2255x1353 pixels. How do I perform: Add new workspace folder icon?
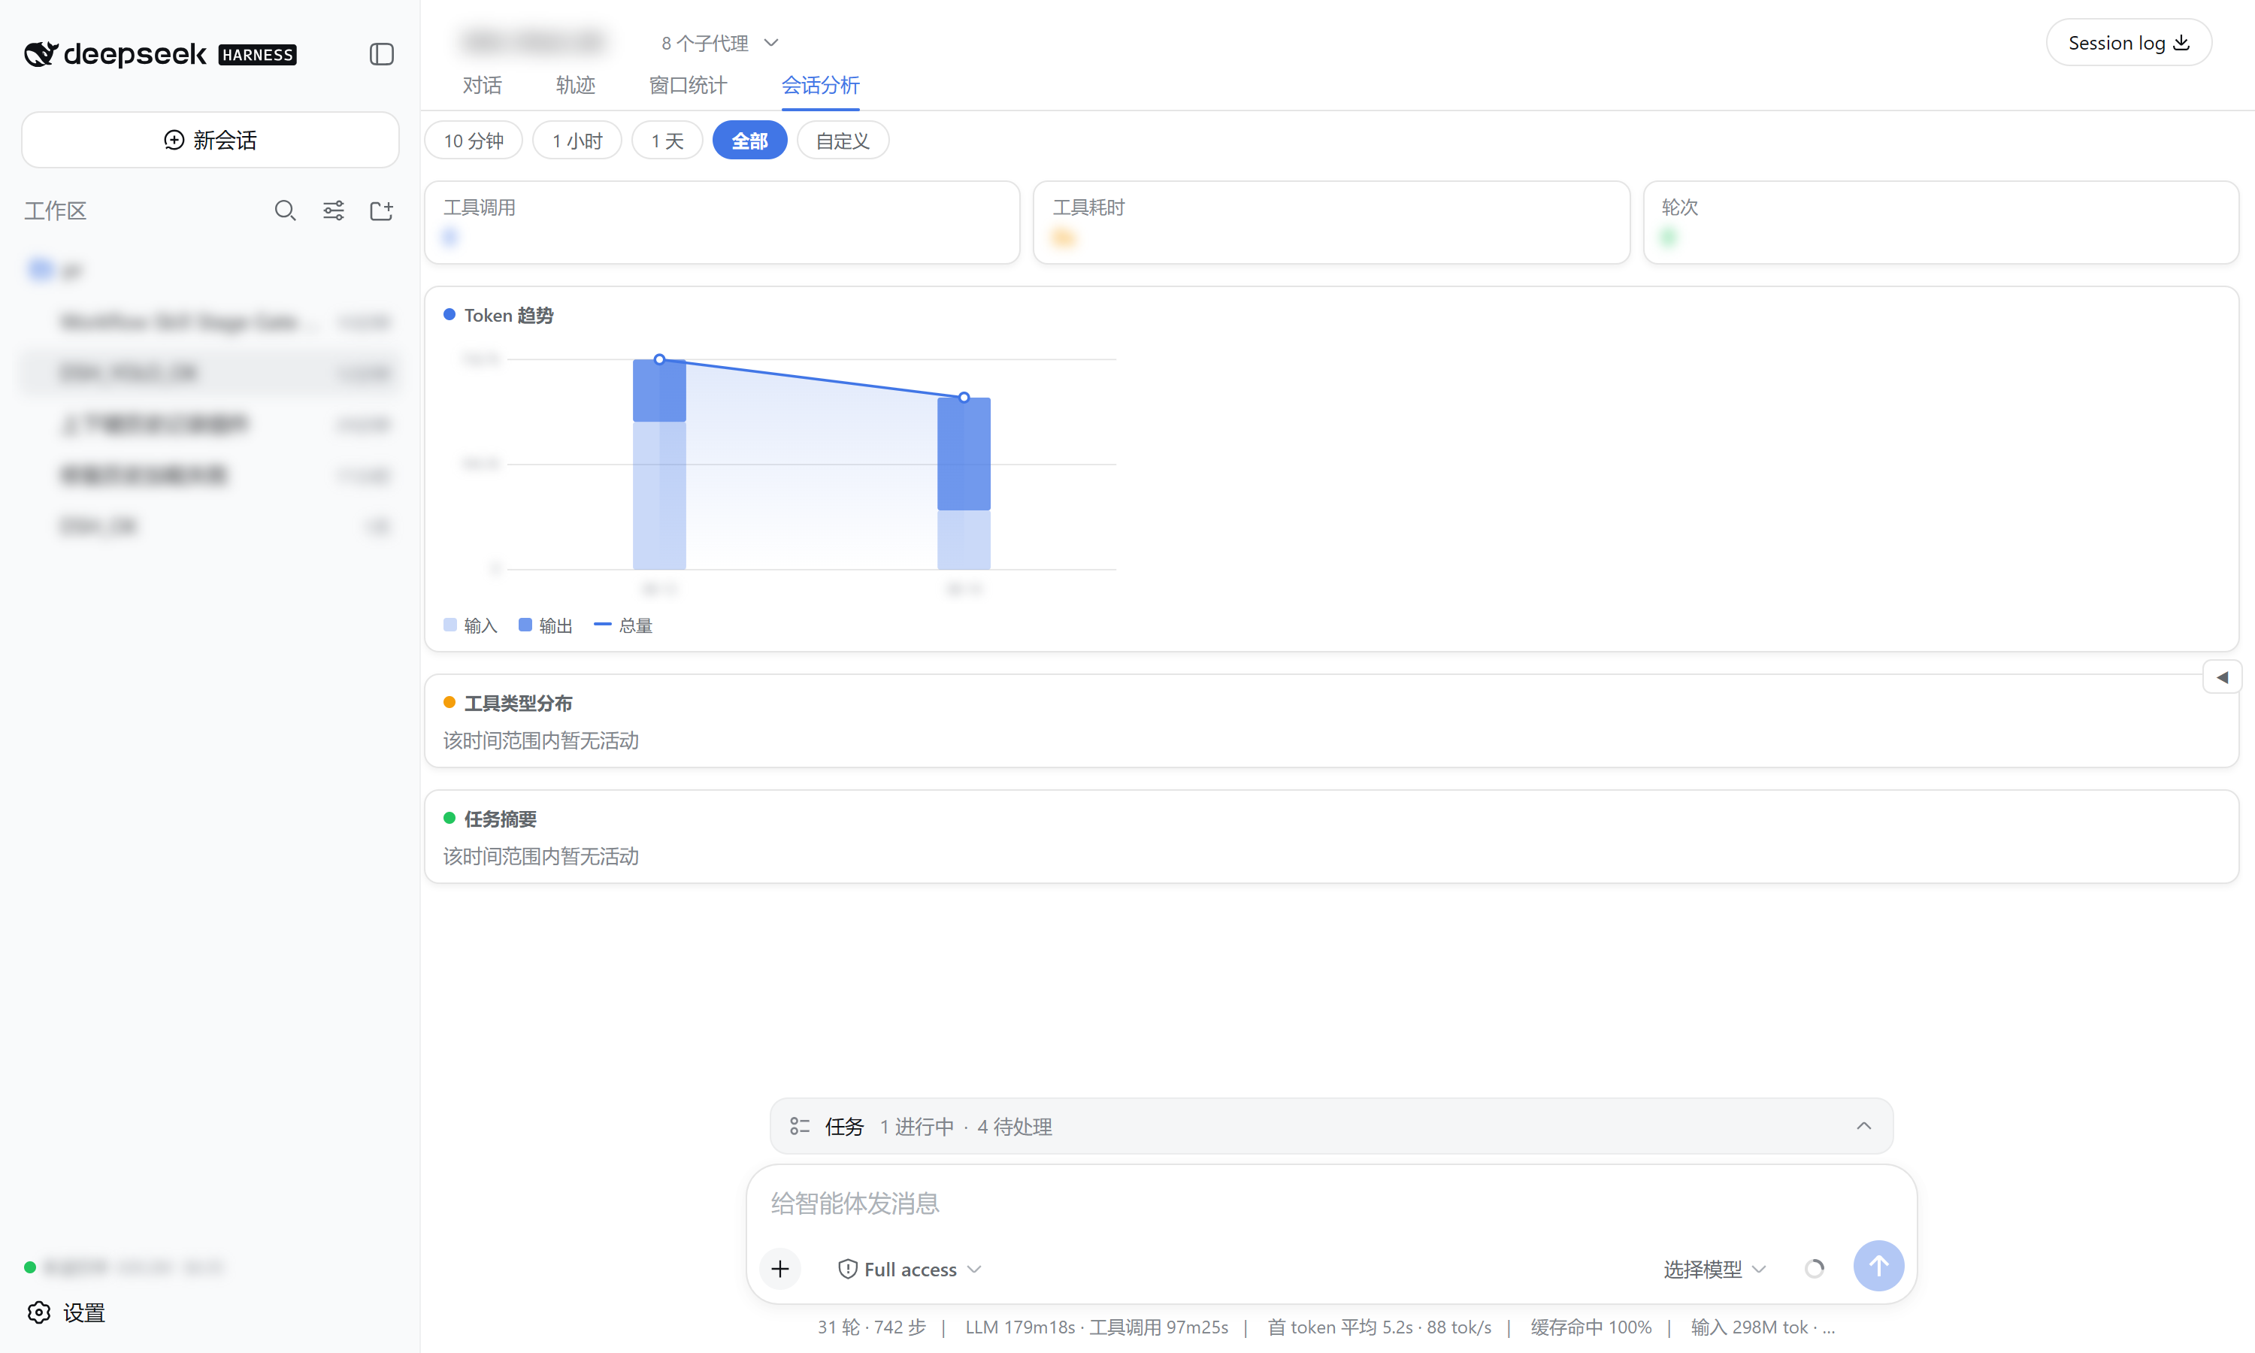click(x=381, y=210)
